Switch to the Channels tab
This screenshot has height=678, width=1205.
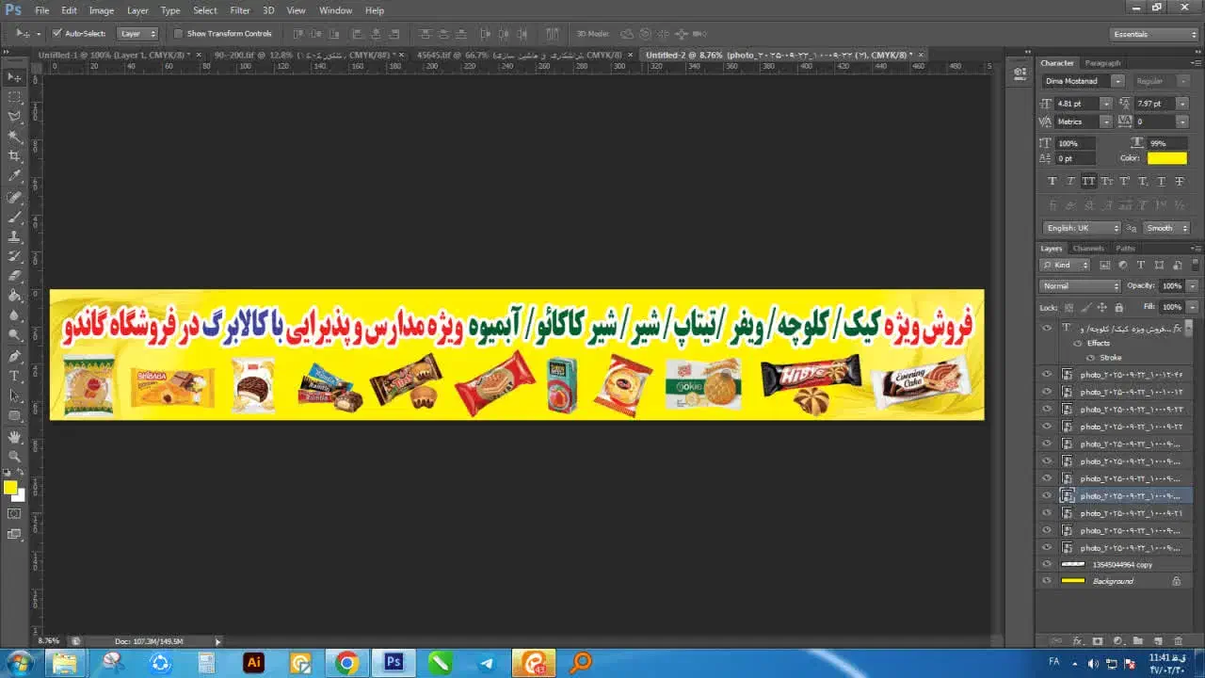(1088, 249)
